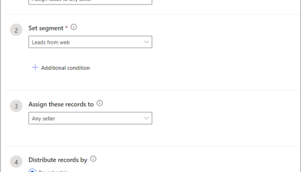Click the step 2 number badge

click(x=16, y=30)
